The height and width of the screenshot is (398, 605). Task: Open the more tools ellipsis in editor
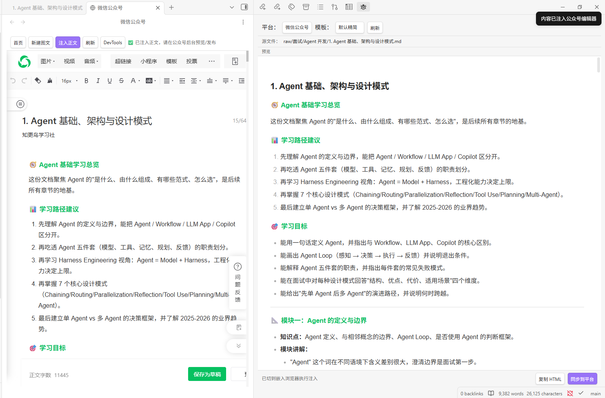(x=212, y=61)
